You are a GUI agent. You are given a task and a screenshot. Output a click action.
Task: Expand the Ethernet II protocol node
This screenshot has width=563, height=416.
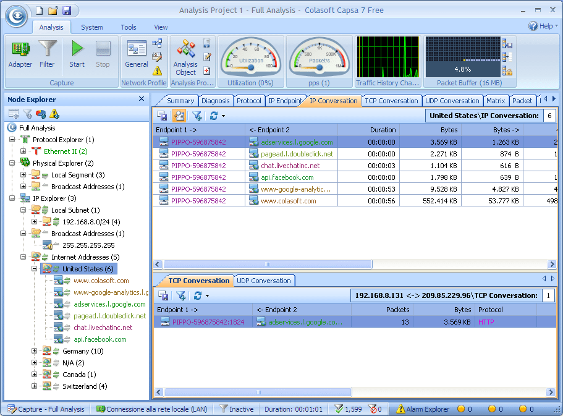pyautogui.click(x=23, y=151)
